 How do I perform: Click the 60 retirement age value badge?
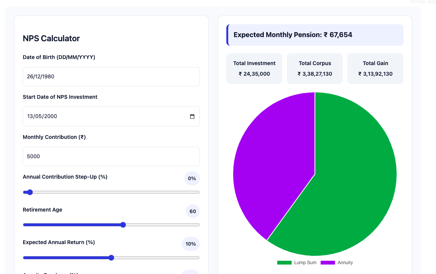tap(193, 212)
